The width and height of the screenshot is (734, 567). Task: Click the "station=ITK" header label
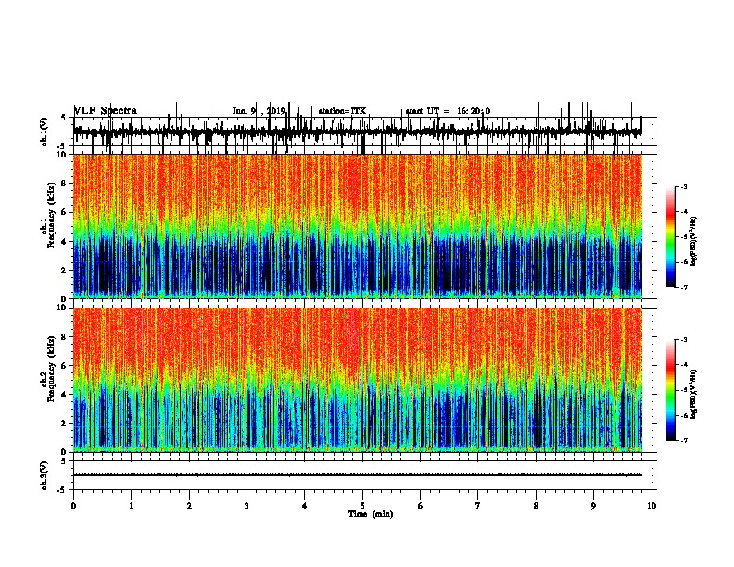[x=342, y=111]
